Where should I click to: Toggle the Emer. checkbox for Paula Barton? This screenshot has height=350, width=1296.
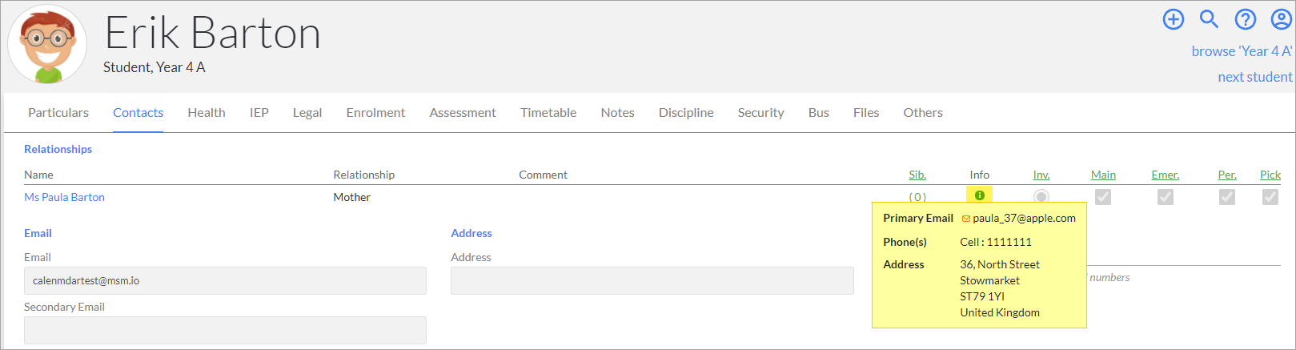pos(1166,196)
